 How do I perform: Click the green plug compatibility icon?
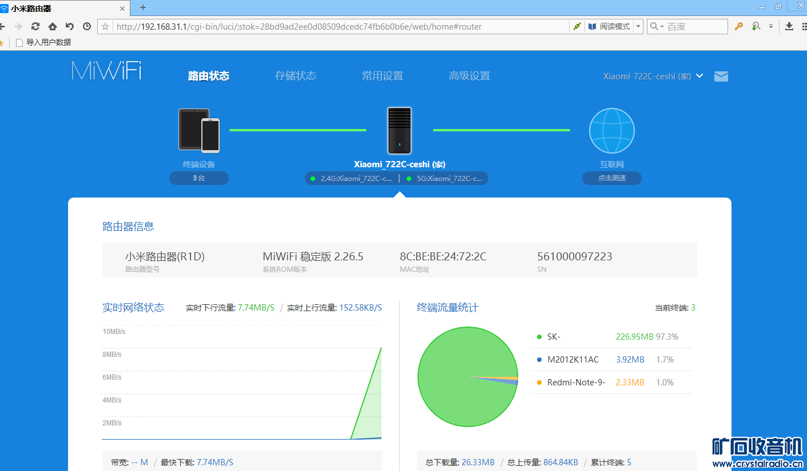[x=577, y=26]
